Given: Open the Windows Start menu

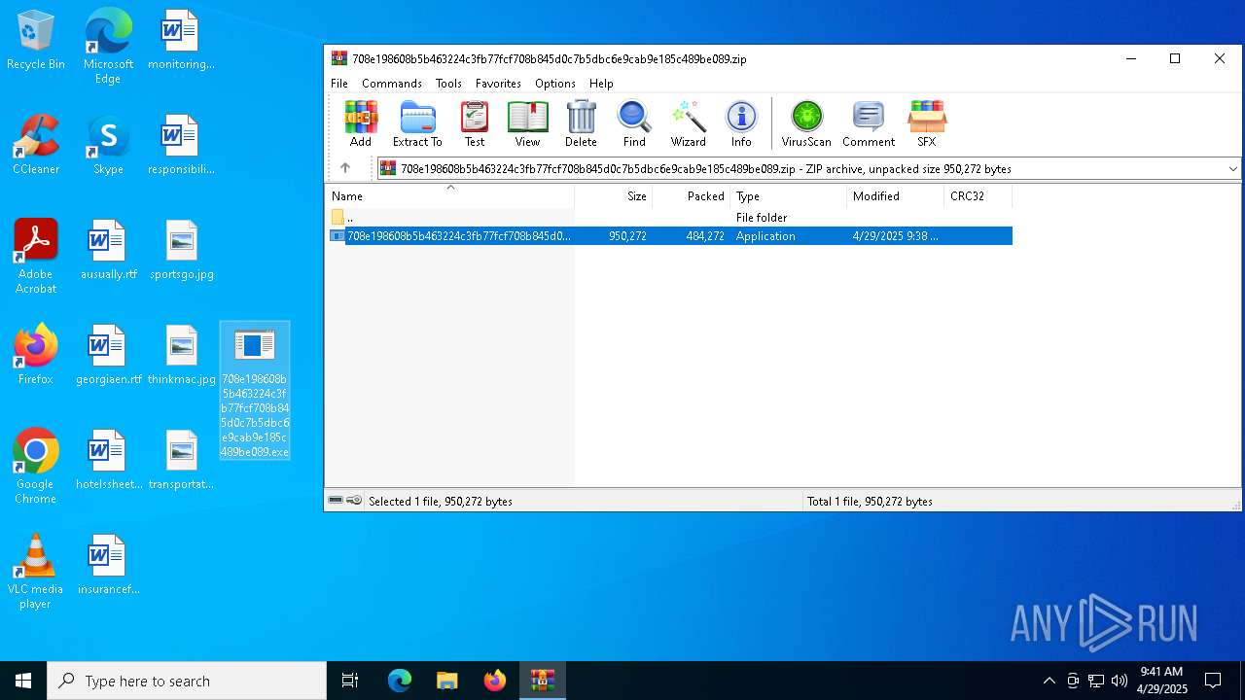Looking at the screenshot, I should coord(23,681).
